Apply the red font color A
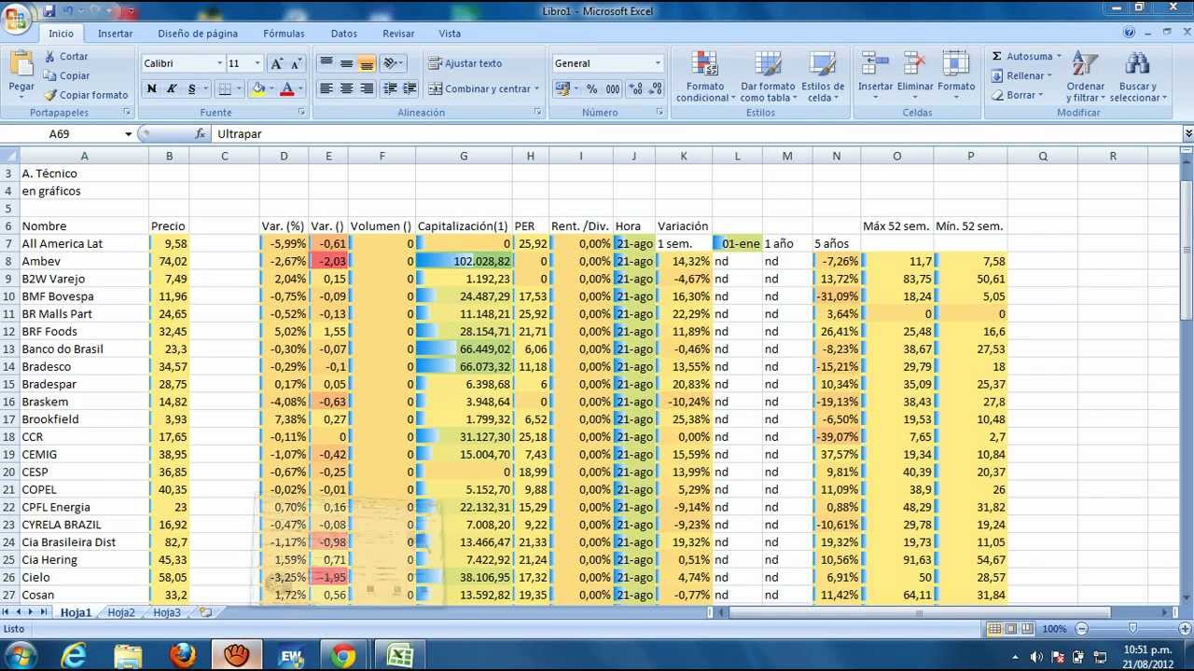 point(286,89)
